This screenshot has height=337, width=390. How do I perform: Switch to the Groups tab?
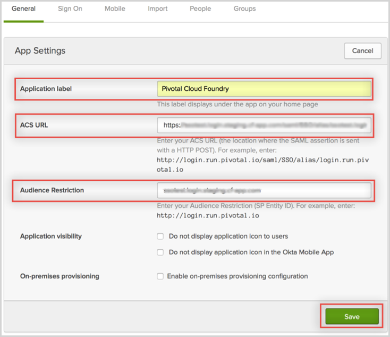(244, 9)
